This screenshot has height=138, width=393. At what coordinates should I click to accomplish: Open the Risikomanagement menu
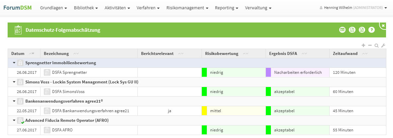(187, 8)
